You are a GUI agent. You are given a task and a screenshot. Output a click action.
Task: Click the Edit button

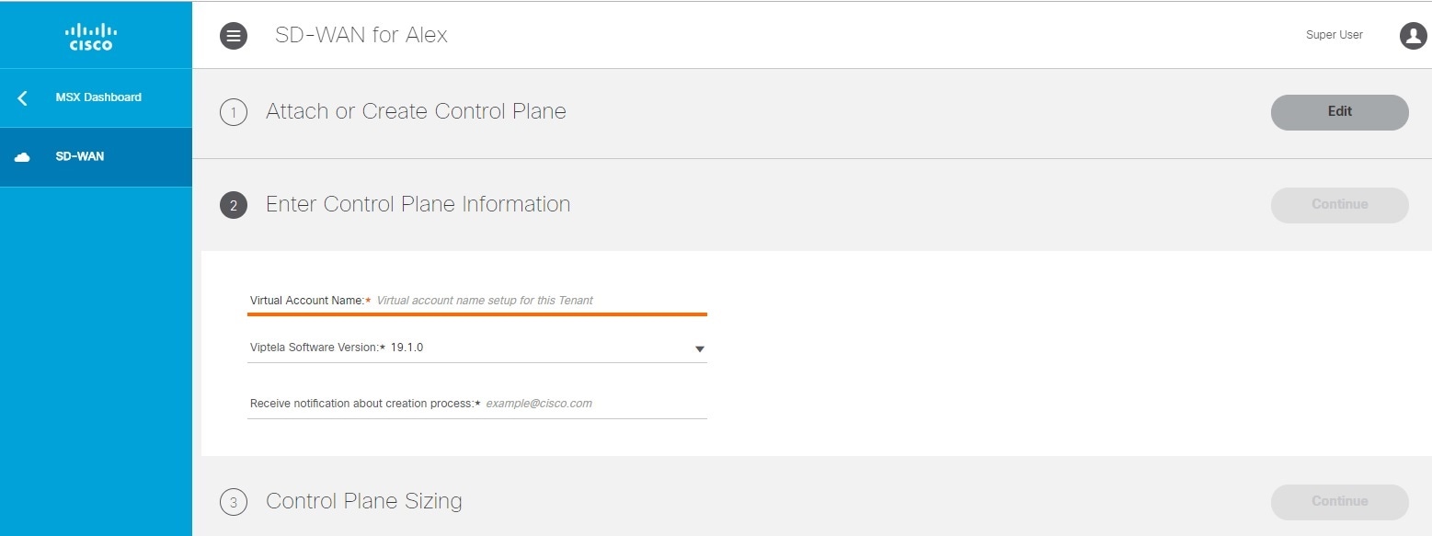pyautogui.click(x=1339, y=112)
